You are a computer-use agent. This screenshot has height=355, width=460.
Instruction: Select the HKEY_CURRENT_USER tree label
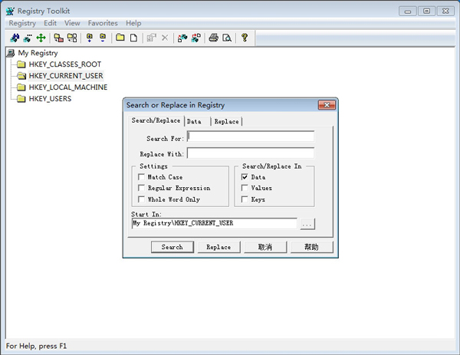click(66, 76)
